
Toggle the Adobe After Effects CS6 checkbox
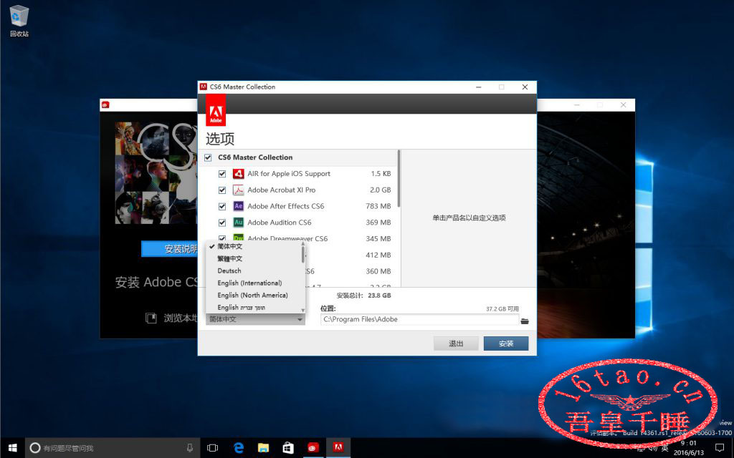click(222, 206)
